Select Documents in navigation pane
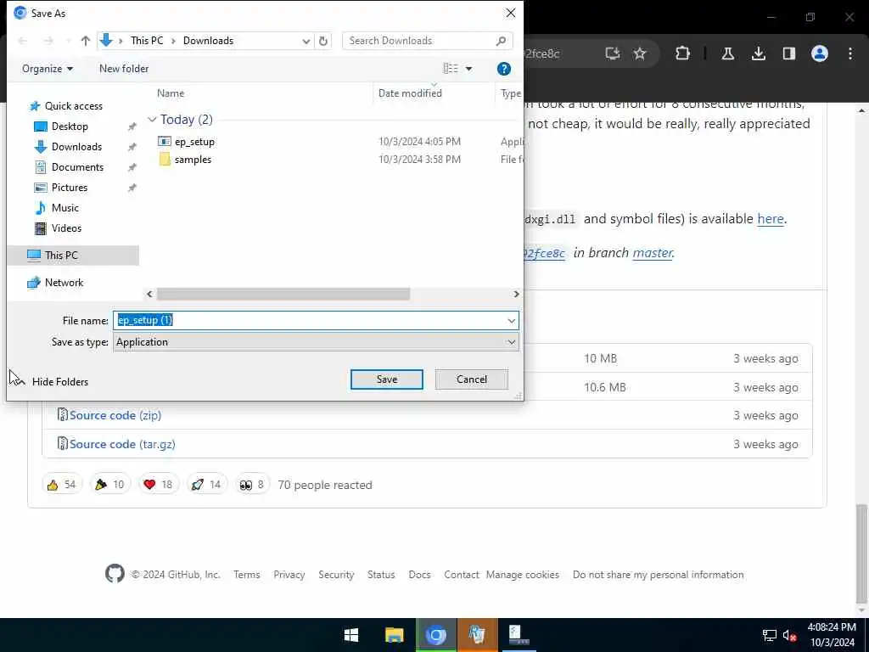 coord(77,167)
